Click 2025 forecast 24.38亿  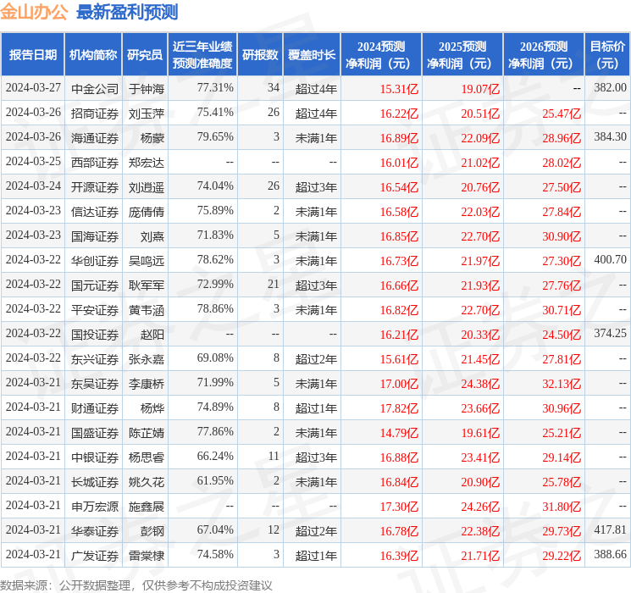480,384
